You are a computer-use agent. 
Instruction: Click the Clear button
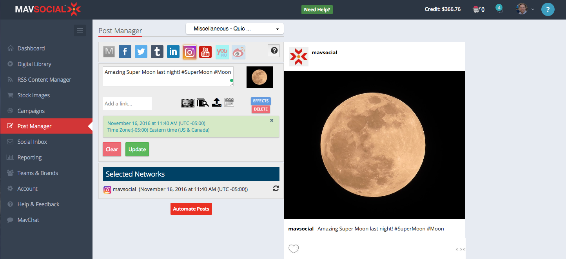pyautogui.click(x=112, y=149)
